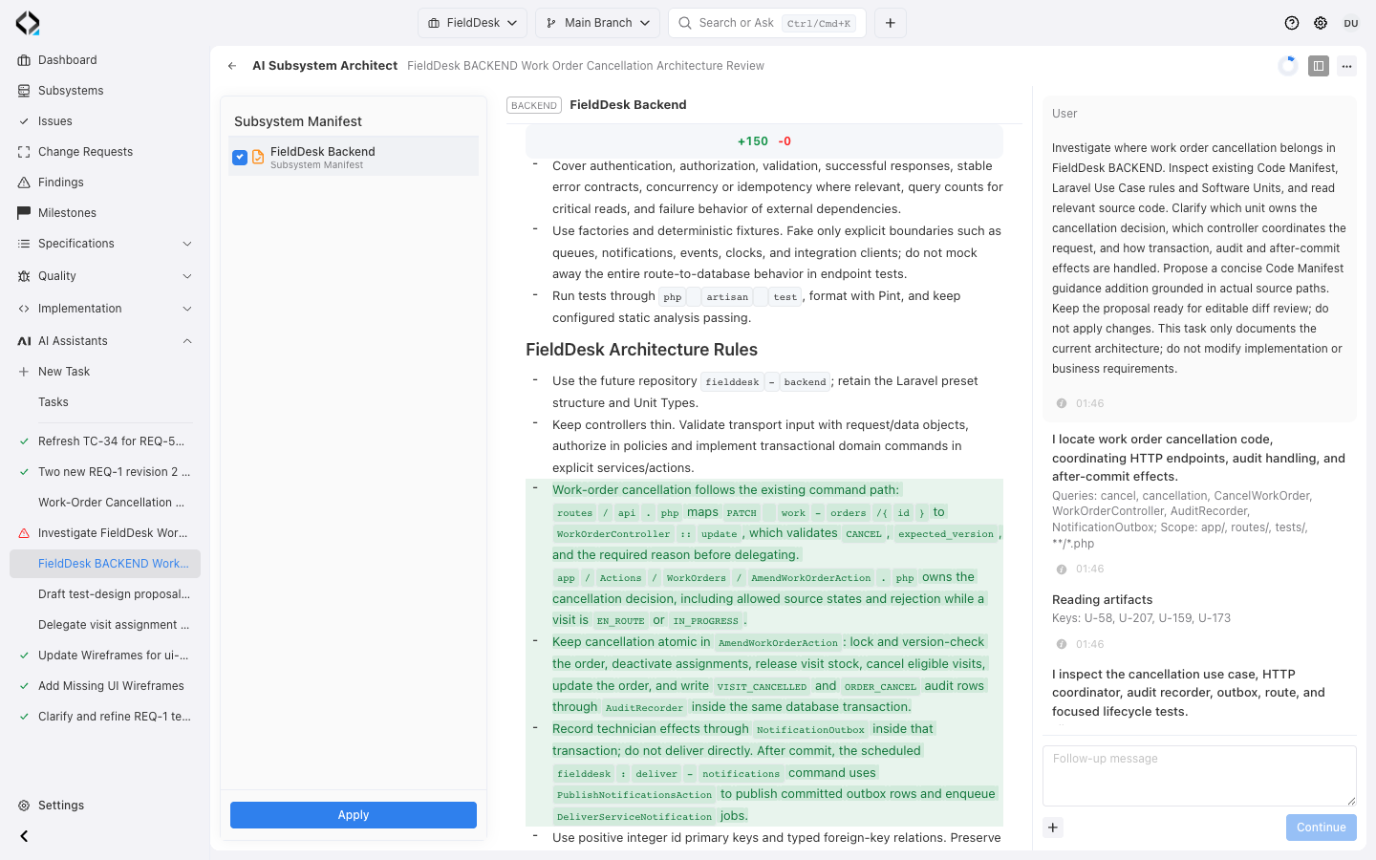
Task: Click the 'FieldDesk Architecture Rules' heading
Action: (641, 350)
